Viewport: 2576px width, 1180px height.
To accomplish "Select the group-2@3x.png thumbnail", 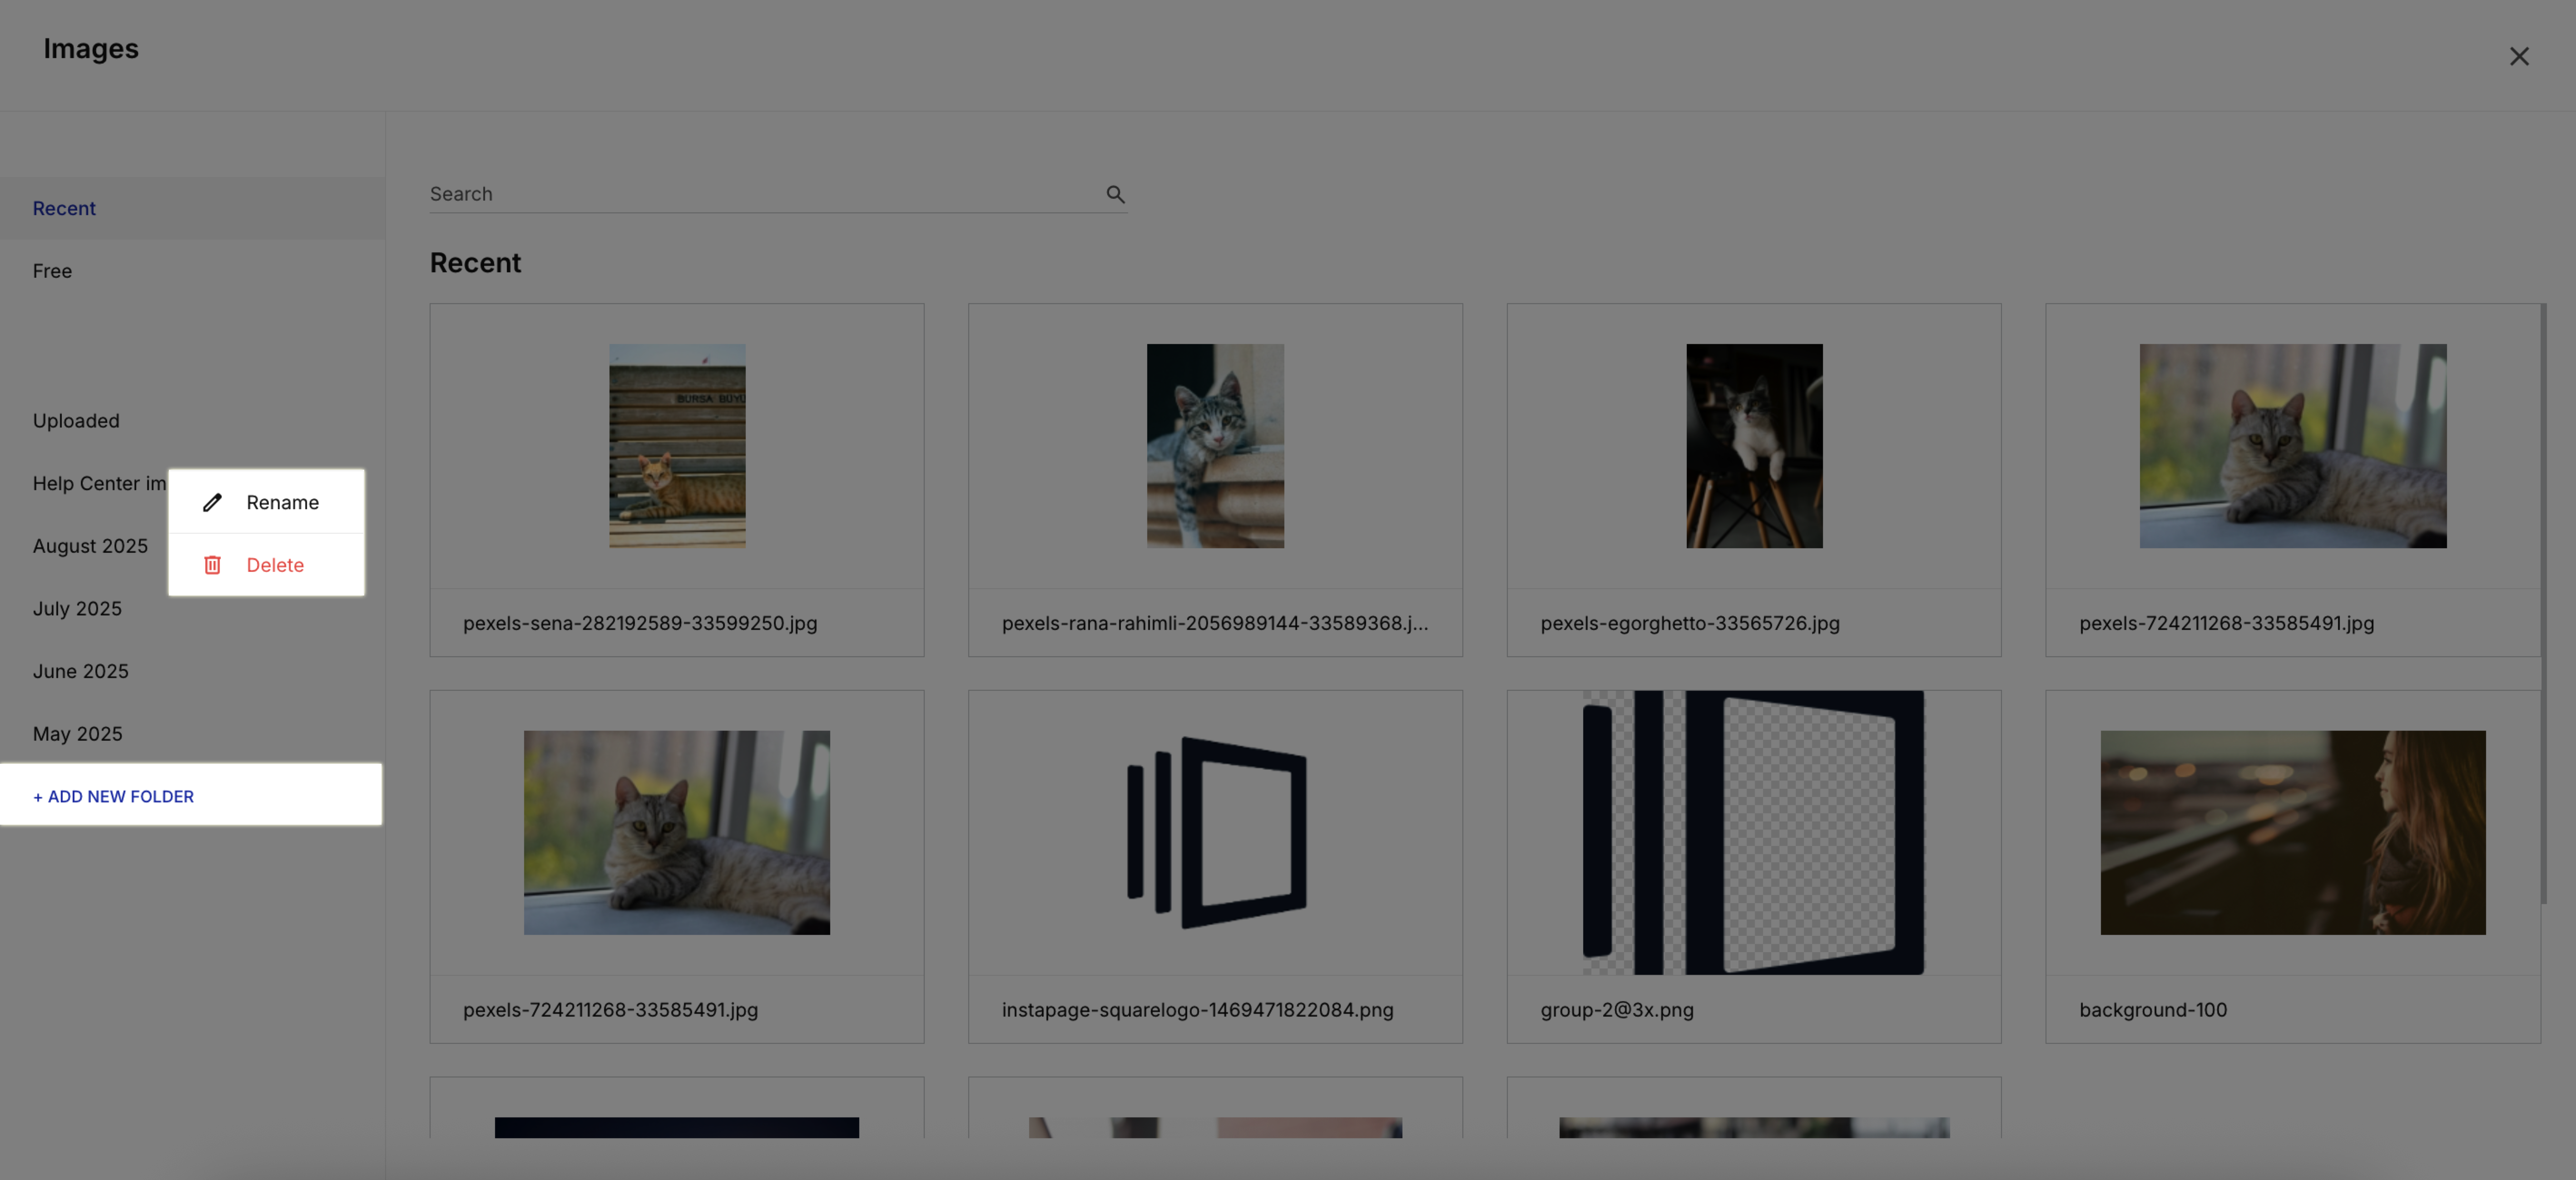I will point(1753,832).
